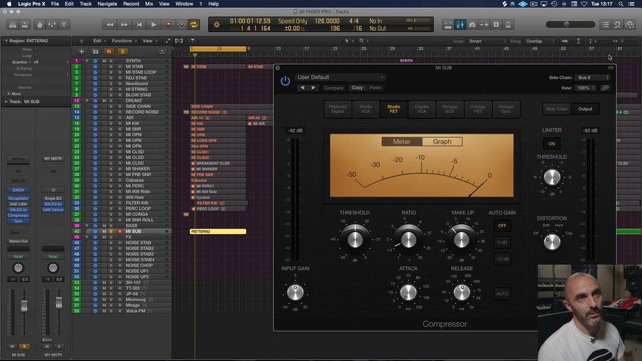Viewport: 642px width, 361px height.
Task: Select the yellow PATTERN2 region in arrangement
Action: point(218,231)
